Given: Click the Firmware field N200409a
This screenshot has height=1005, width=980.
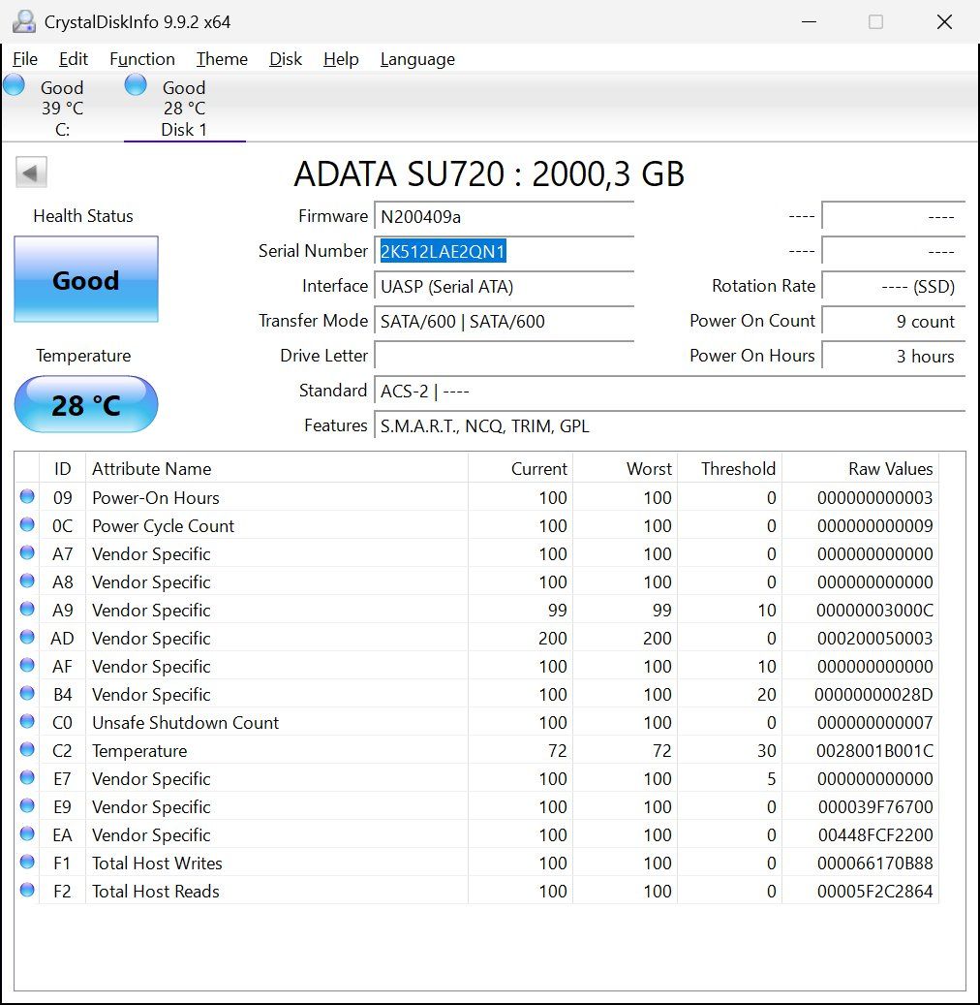Looking at the screenshot, I should point(505,217).
